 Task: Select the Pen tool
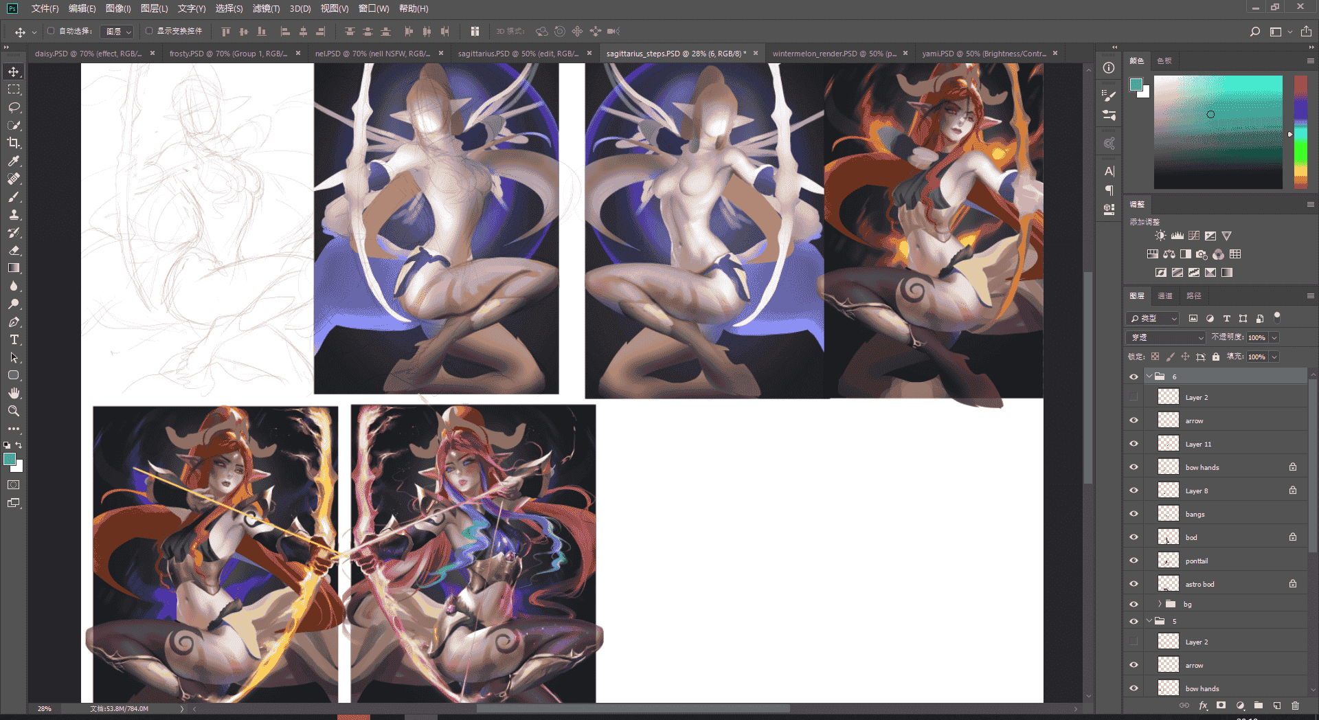coord(14,322)
